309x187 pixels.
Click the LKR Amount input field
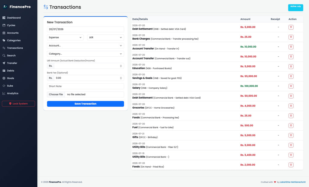89,66
